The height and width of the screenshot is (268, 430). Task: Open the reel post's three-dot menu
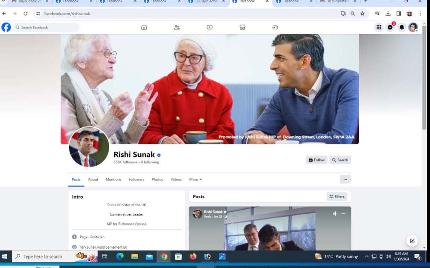click(343, 214)
